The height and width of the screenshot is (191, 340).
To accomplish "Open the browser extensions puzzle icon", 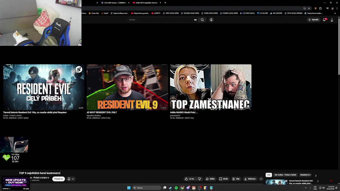I will pos(320,8).
